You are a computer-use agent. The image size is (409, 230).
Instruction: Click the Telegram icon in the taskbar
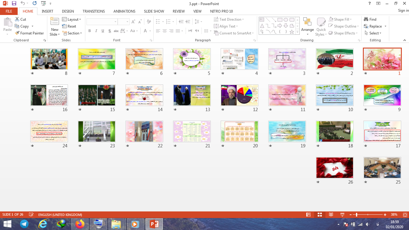pyautogui.click(x=25, y=224)
